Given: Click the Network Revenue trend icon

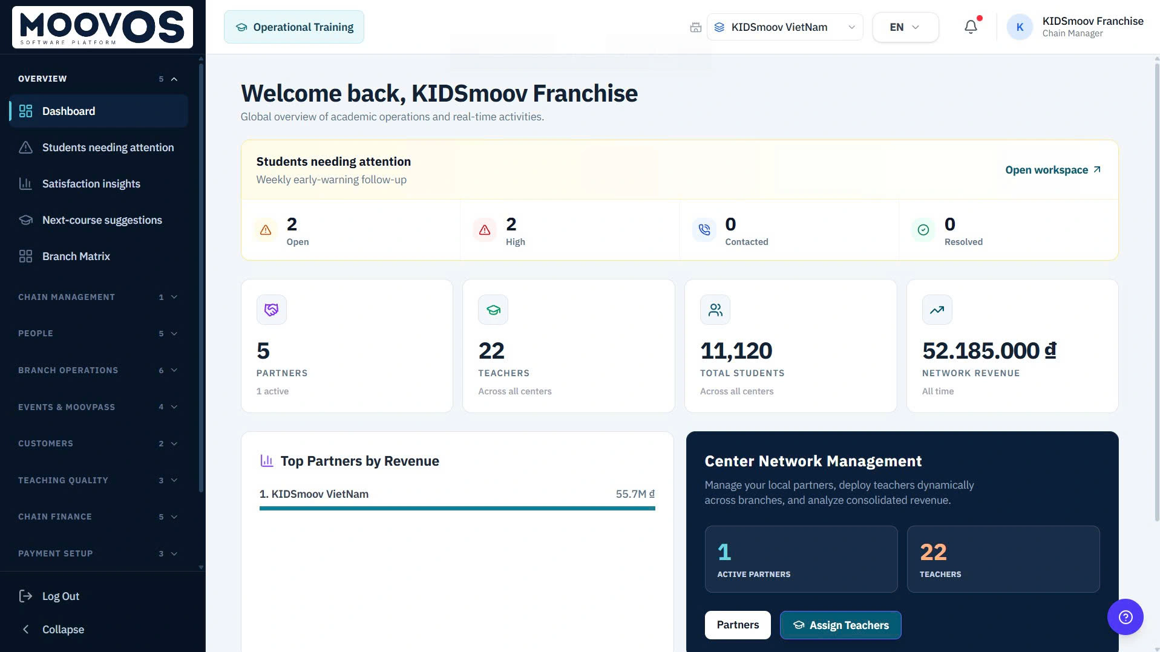Looking at the screenshot, I should tap(937, 310).
